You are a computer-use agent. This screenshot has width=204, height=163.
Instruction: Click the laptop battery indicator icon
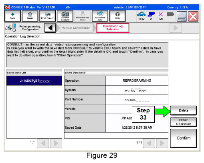click(170, 14)
